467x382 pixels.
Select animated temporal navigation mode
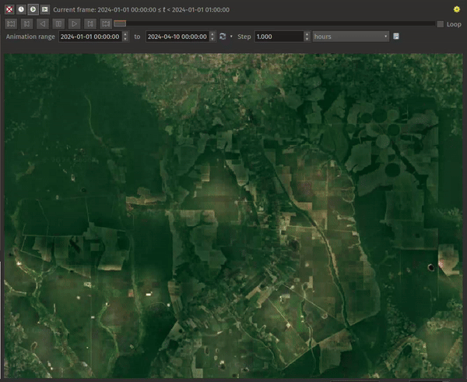tap(33, 9)
